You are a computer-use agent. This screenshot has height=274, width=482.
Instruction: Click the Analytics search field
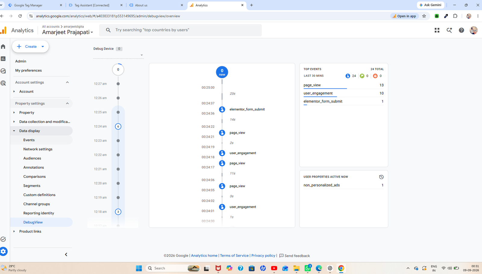180,30
